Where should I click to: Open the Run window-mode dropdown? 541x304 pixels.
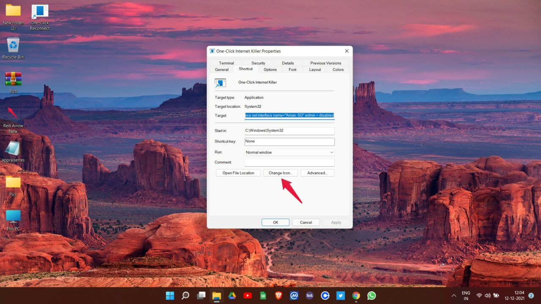point(290,152)
